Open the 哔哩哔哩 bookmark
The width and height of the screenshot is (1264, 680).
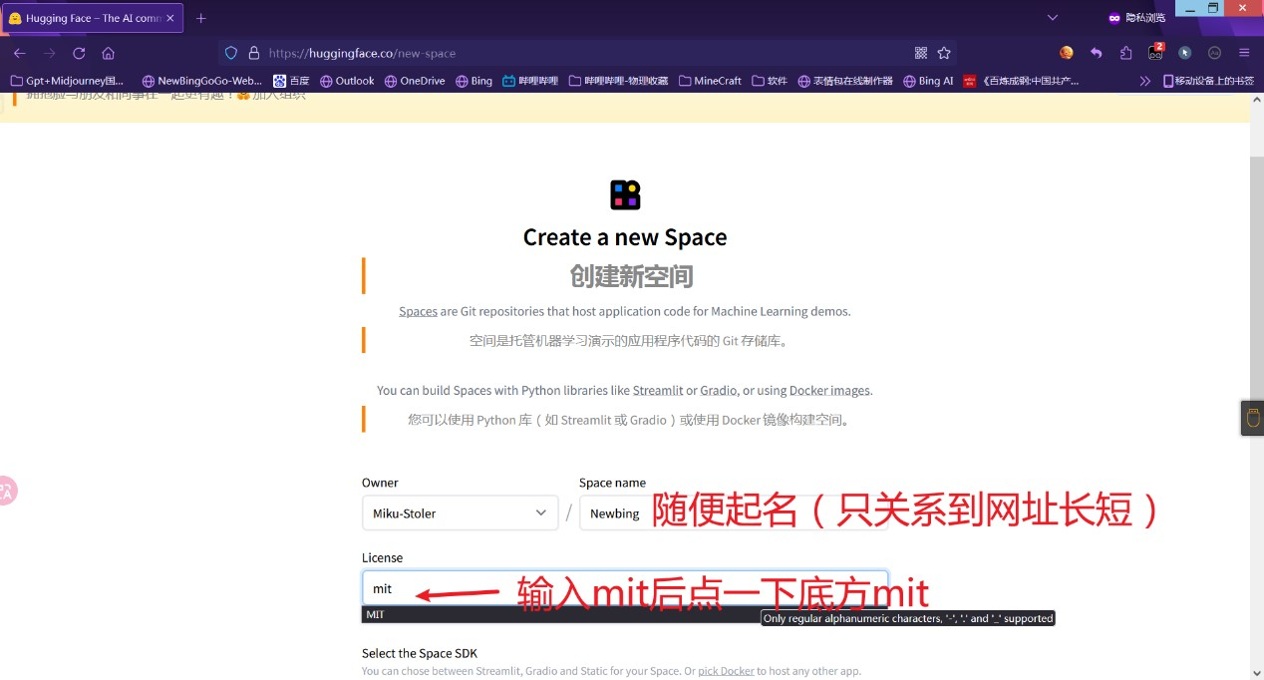pos(530,81)
